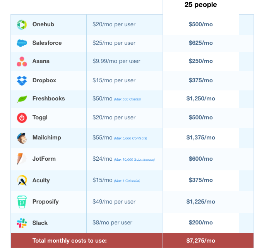Click the Slack hashtag logo
This screenshot has width=257, height=248.
click(22, 223)
